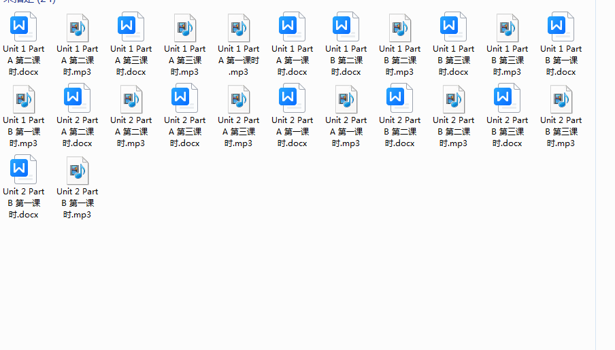Viewport: 615px width, 350px height.
Task: Click Unit 2 Part B 第三课时.mp3 audio
Action: [561, 99]
